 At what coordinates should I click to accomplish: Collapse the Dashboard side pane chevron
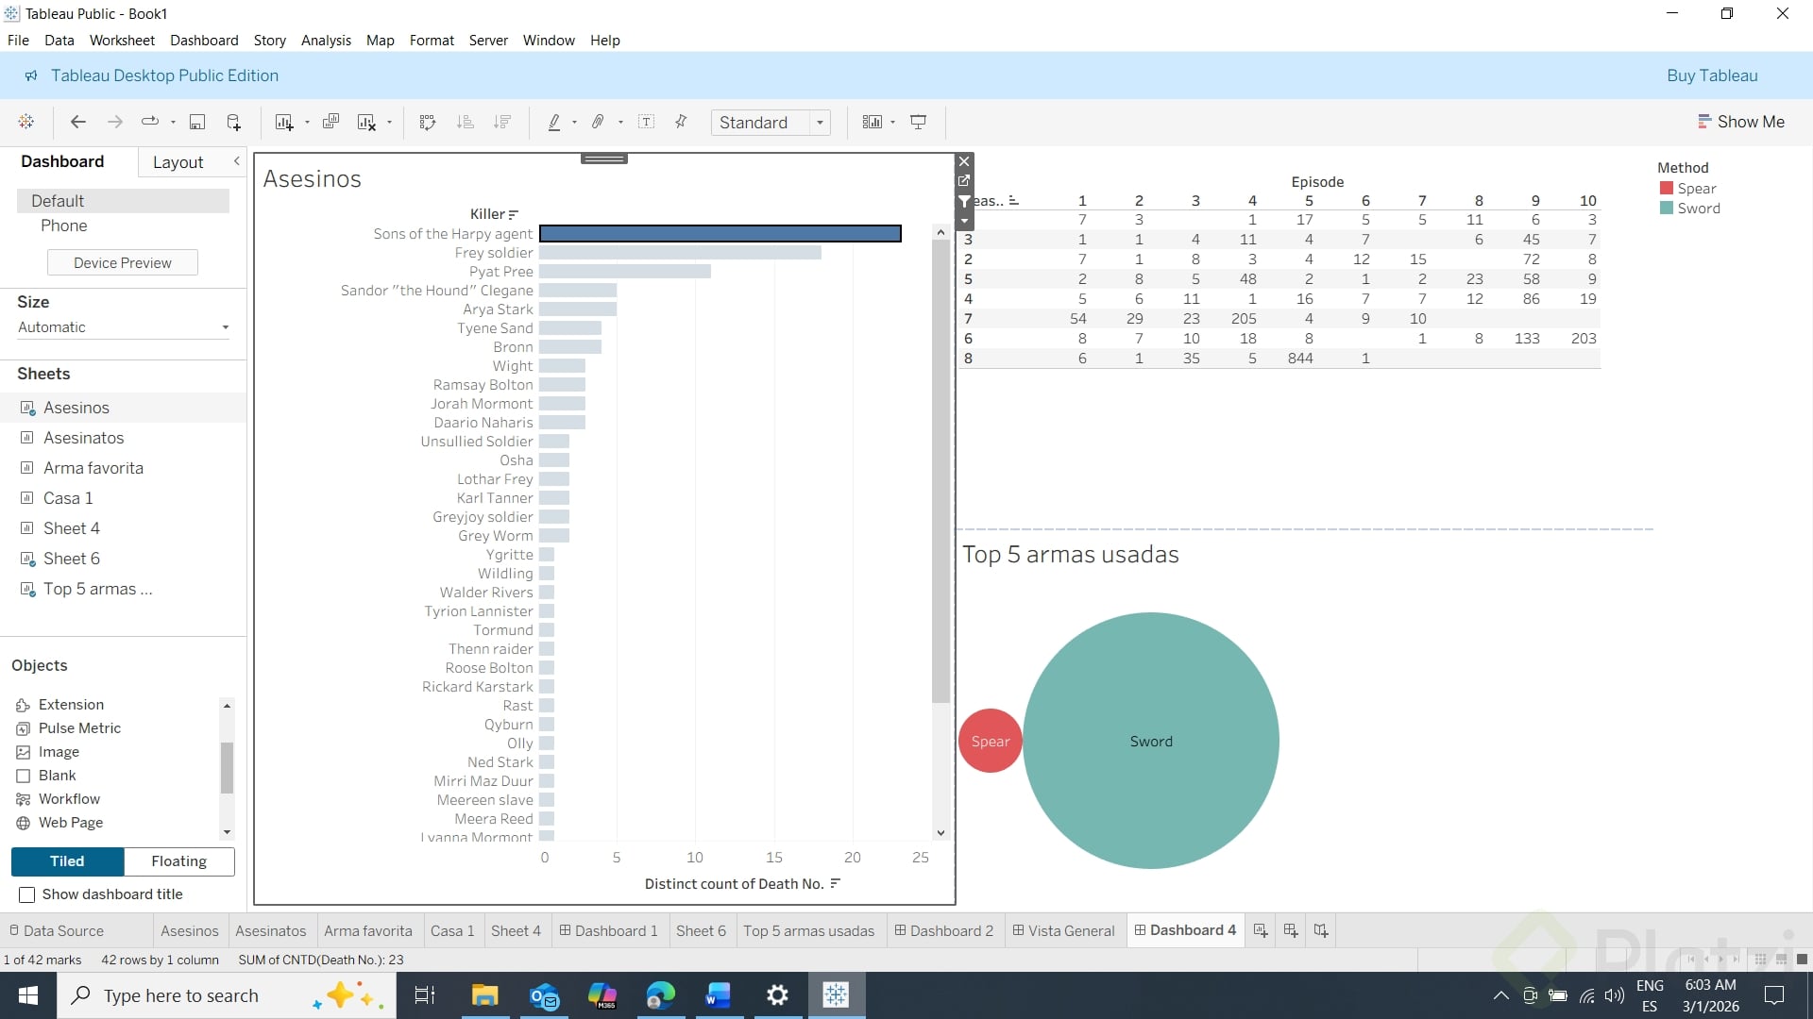[237, 161]
